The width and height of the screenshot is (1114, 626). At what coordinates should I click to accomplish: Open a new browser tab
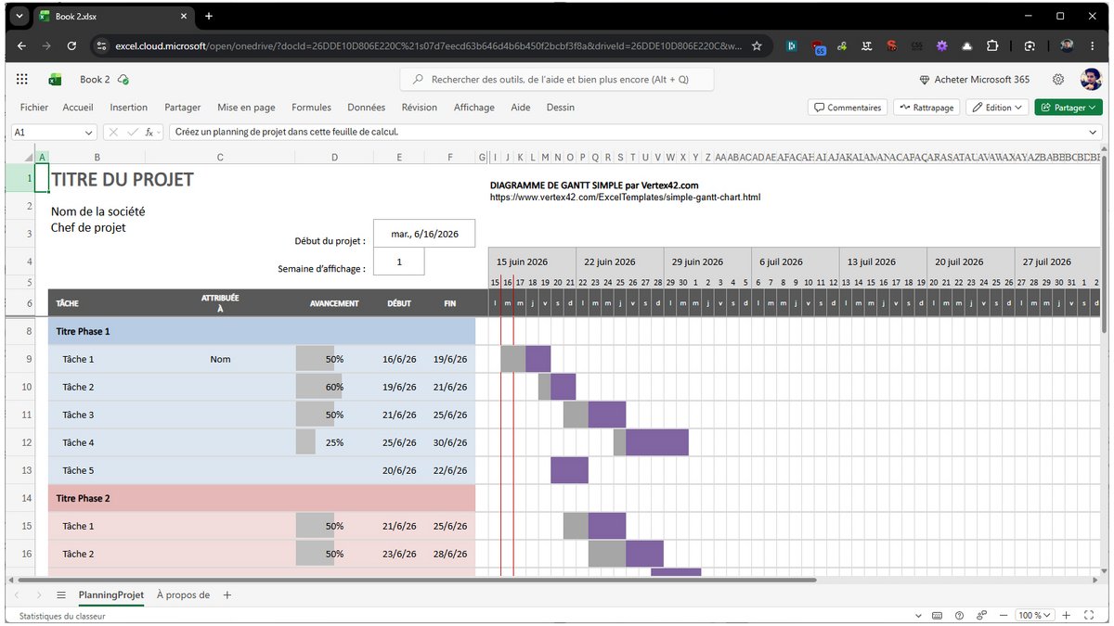209,16
